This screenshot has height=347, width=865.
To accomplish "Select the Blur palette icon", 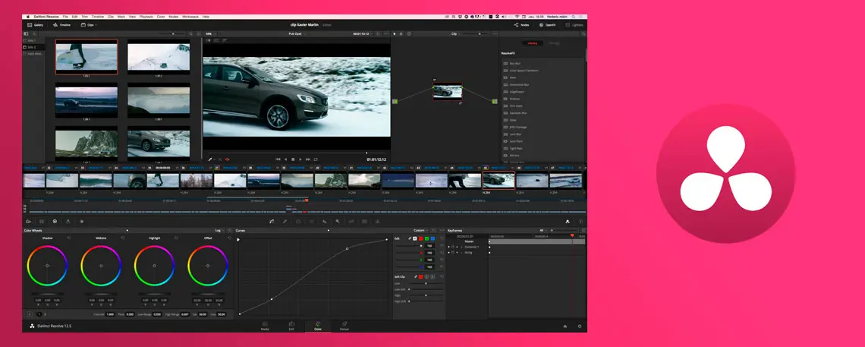I will [x=325, y=221].
